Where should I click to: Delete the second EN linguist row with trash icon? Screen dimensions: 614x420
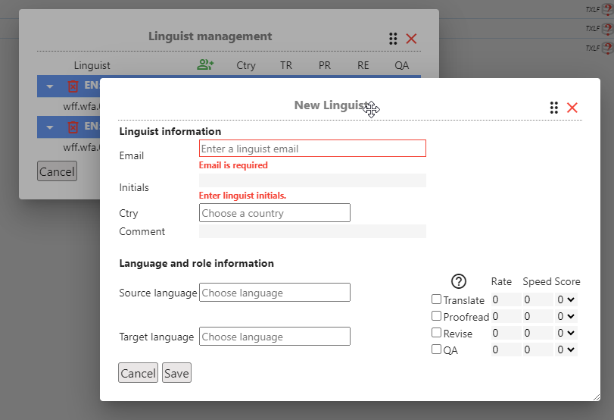coord(73,127)
